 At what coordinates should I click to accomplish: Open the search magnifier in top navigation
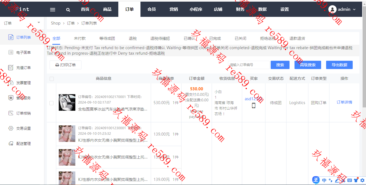[x=68, y=10]
